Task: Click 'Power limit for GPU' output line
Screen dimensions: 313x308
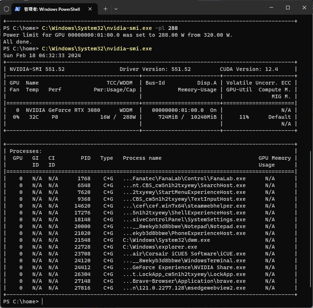Action: [x=118, y=35]
